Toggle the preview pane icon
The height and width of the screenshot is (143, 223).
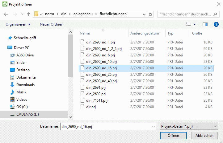(x=205, y=24)
